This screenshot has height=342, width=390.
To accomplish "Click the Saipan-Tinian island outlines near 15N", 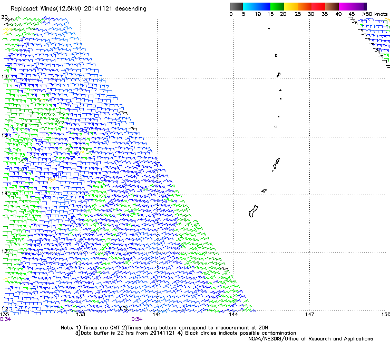I will click(276, 164).
